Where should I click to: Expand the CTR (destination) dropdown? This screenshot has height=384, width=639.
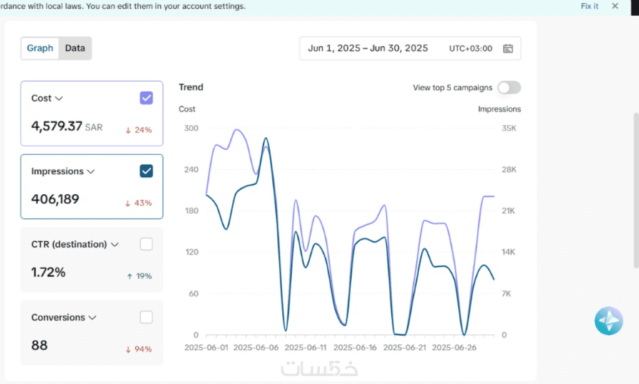(x=115, y=245)
